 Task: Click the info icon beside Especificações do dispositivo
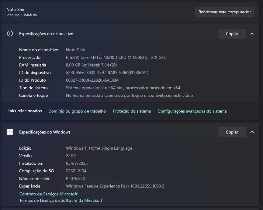tap(10, 34)
